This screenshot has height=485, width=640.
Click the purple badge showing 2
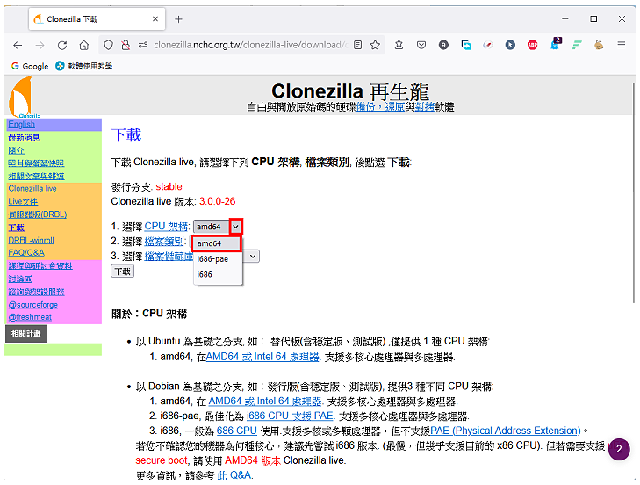pyautogui.click(x=619, y=449)
